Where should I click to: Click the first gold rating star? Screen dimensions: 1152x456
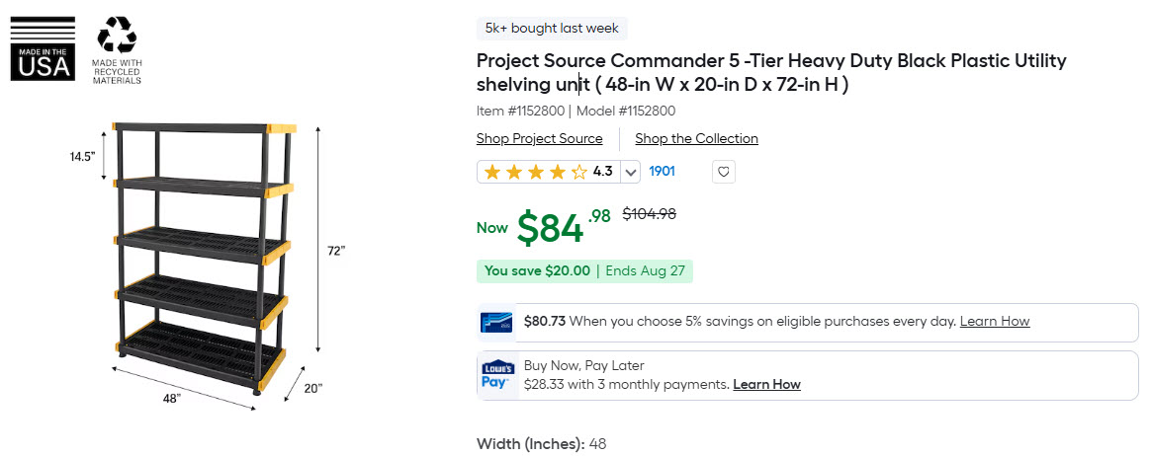pyautogui.click(x=492, y=173)
